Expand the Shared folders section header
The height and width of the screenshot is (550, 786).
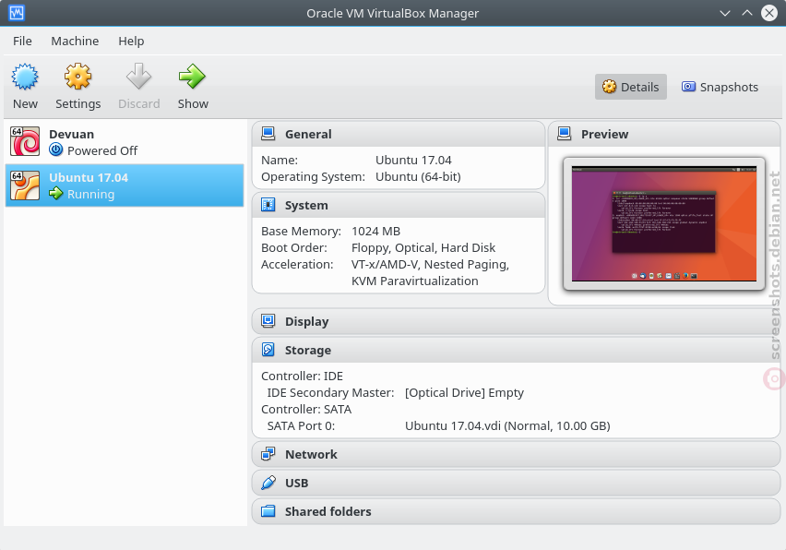click(517, 511)
